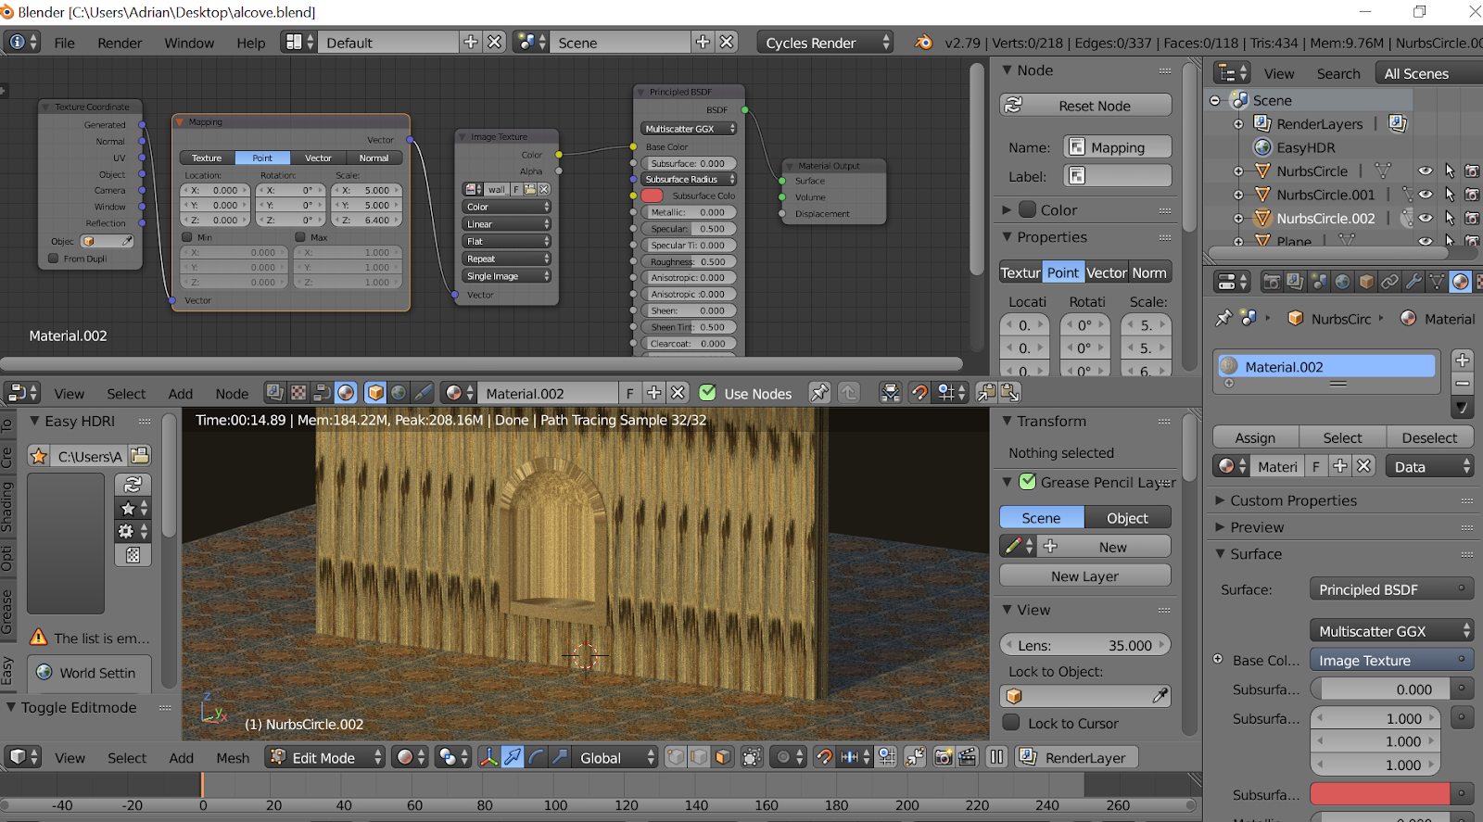Click the New Layer button
Image resolution: width=1483 pixels, height=822 pixels.
pos(1084,576)
